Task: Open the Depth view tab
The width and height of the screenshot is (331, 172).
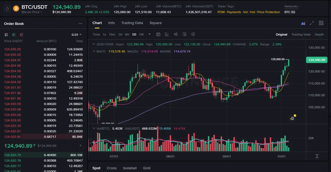Action: coord(319,34)
